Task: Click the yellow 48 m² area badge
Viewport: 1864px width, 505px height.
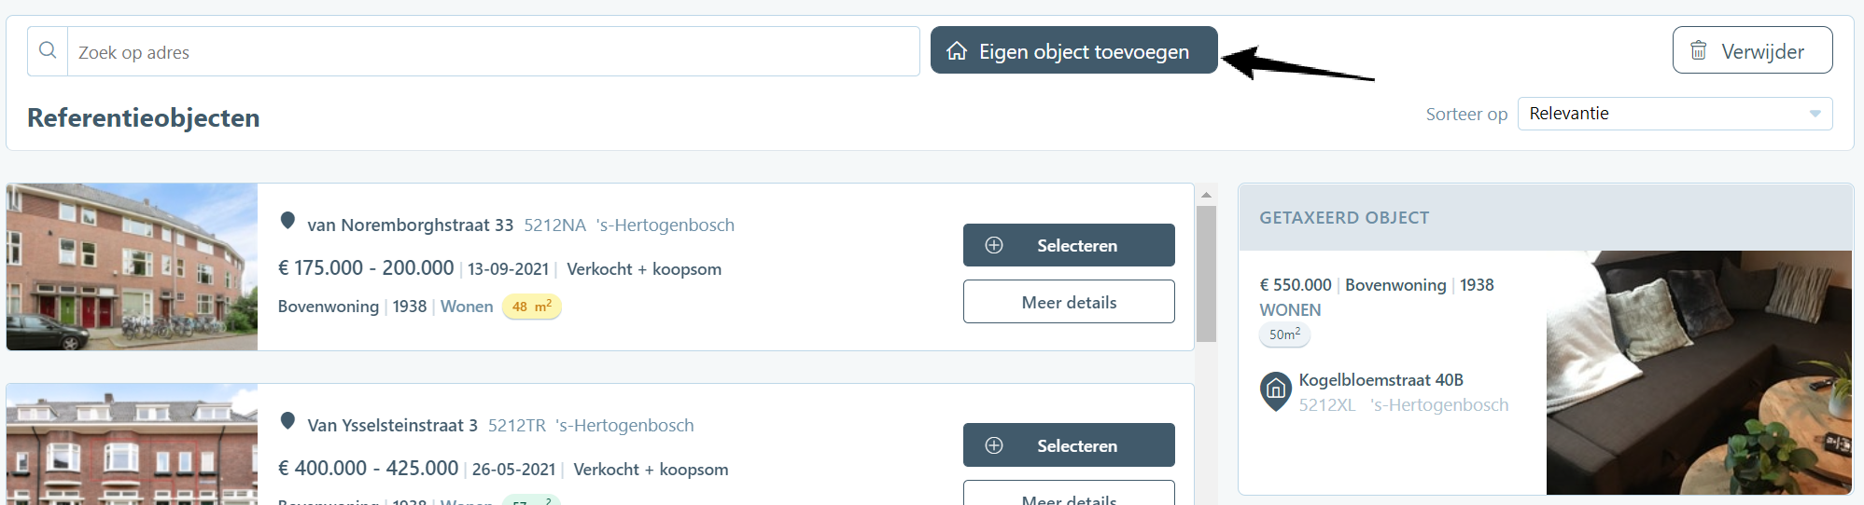Action: [531, 307]
